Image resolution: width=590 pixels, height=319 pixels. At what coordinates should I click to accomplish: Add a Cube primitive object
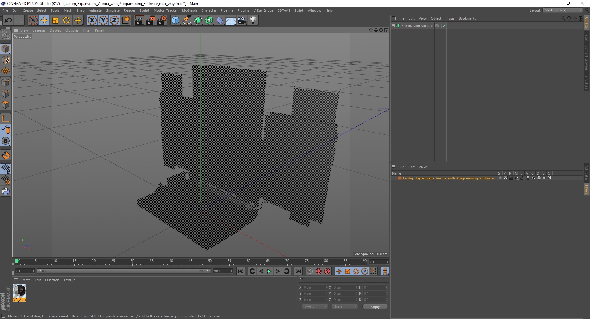pyautogui.click(x=175, y=21)
